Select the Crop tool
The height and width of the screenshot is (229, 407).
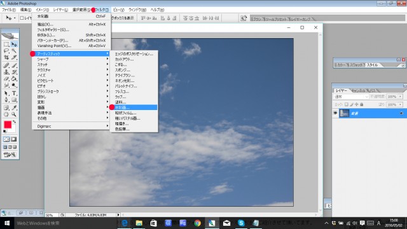point(6,57)
